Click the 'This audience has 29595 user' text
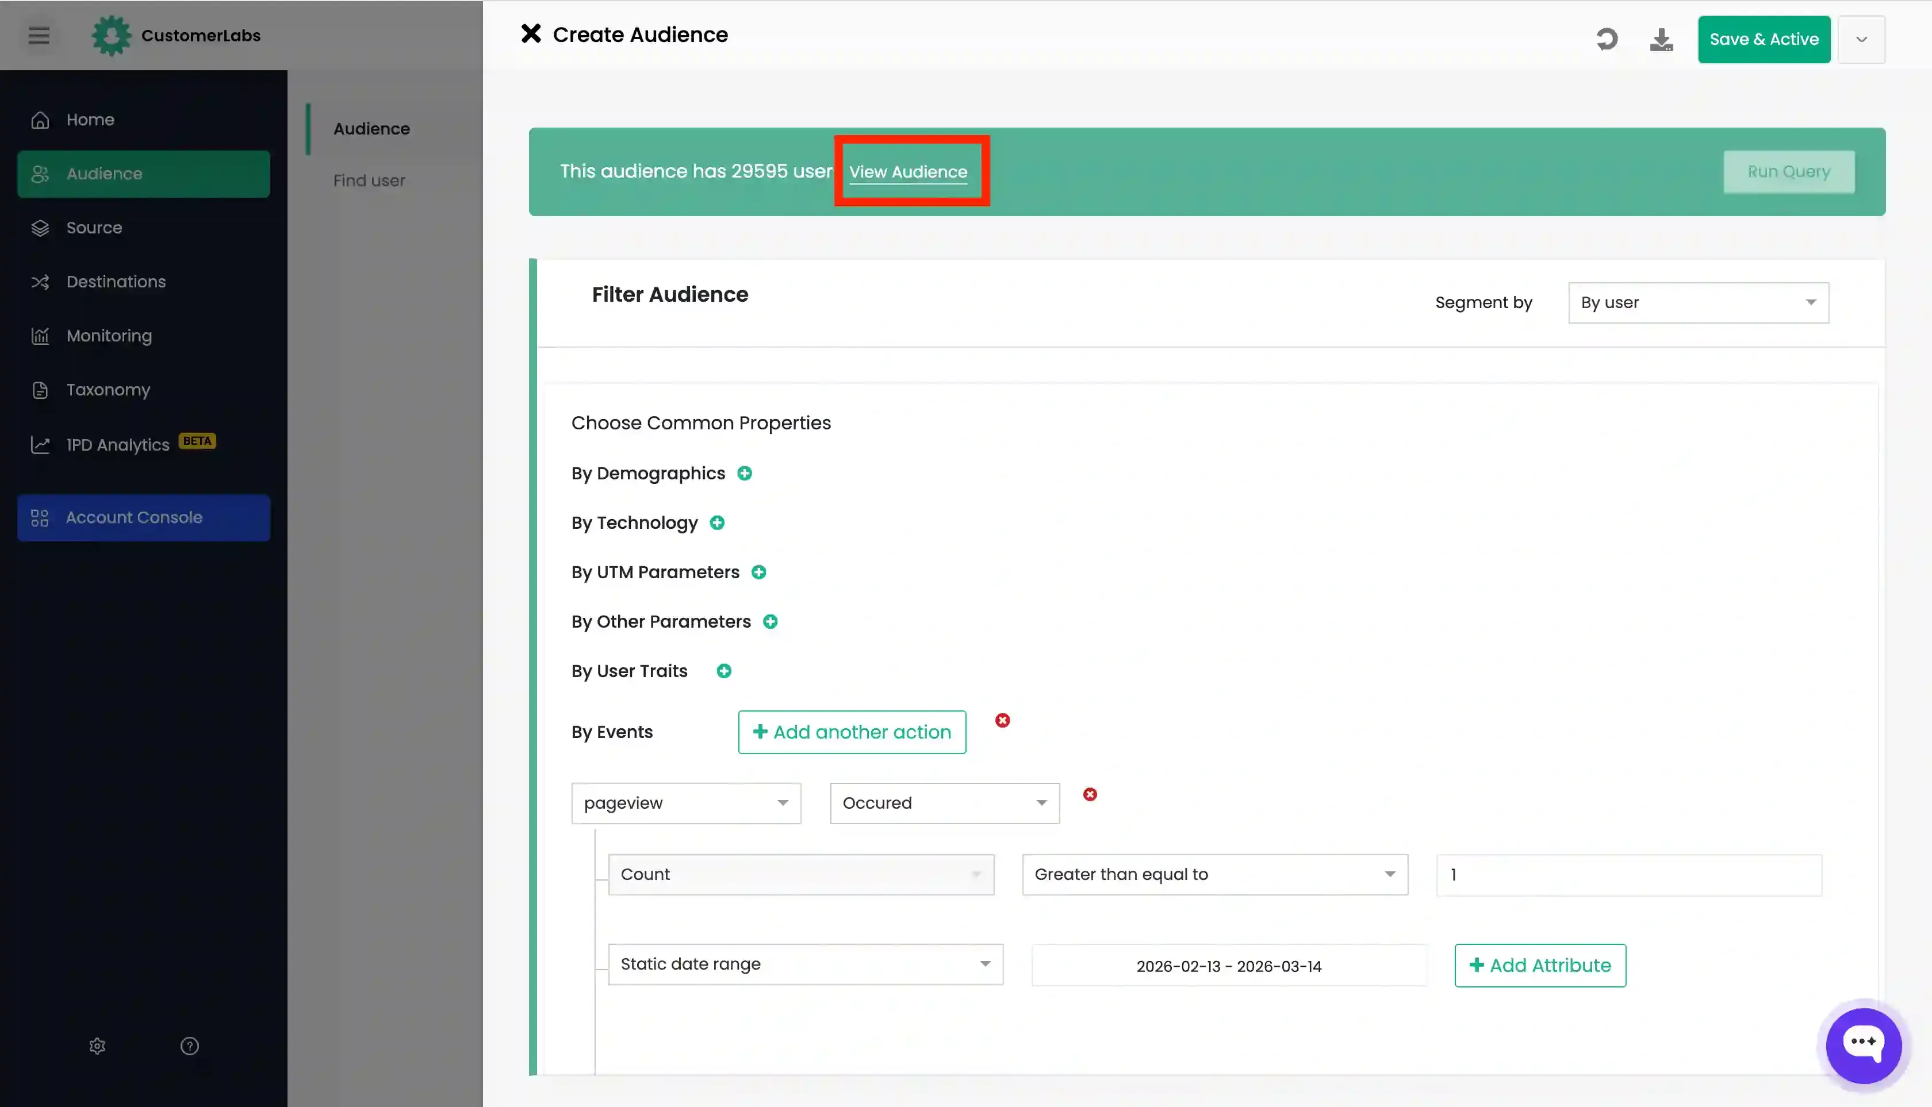Image resolution: width=1932 pixels, height=1107 pixels. tap(697, 171)
